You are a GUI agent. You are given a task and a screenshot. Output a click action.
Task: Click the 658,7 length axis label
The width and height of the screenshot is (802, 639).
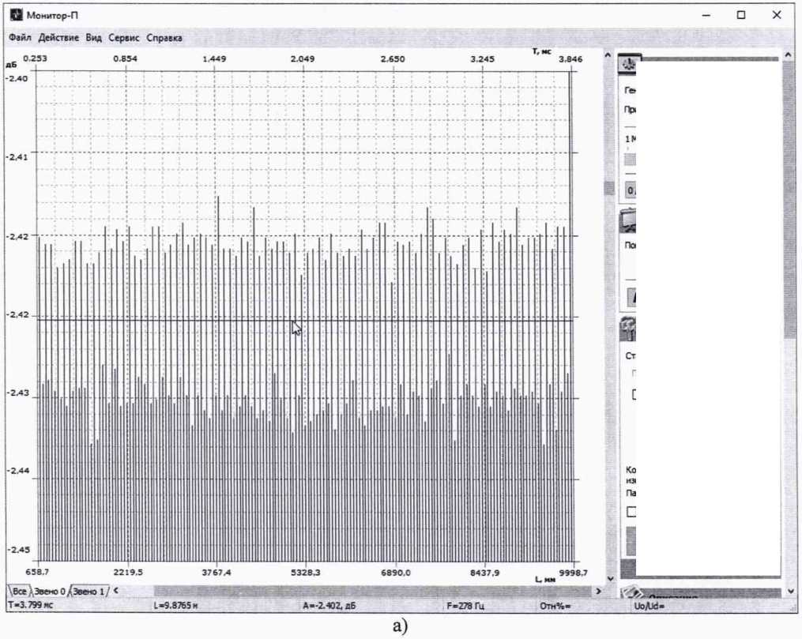[x=37, y=572]
